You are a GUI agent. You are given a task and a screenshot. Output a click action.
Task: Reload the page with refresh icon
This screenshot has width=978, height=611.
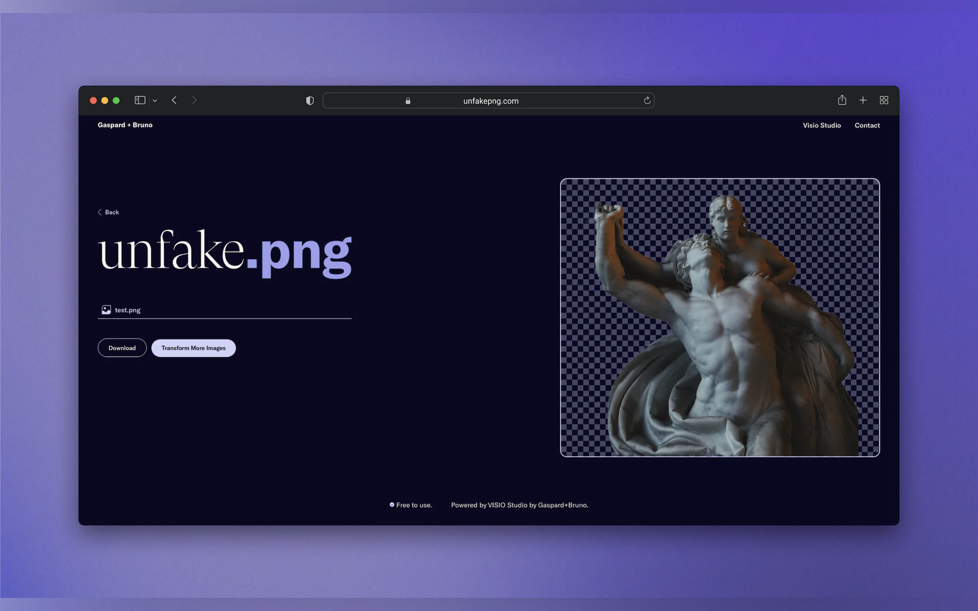(x=647, y=101)
